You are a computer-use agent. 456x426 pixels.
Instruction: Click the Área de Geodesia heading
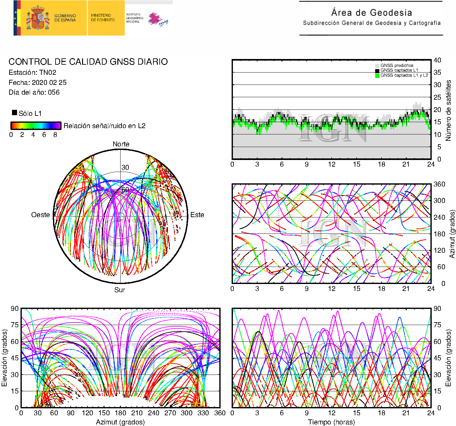click(x=371, y=13)
